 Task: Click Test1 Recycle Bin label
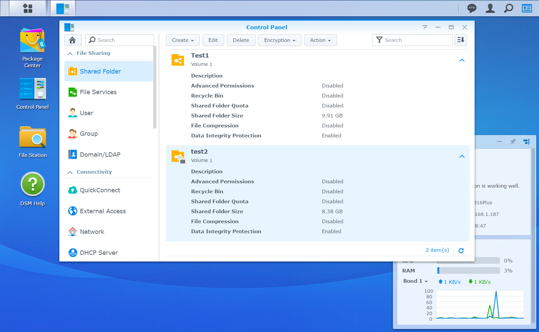[207, 96]
